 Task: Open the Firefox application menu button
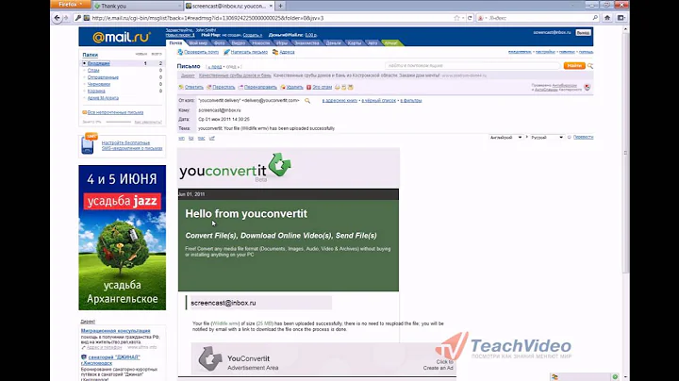tap(71, 5)
